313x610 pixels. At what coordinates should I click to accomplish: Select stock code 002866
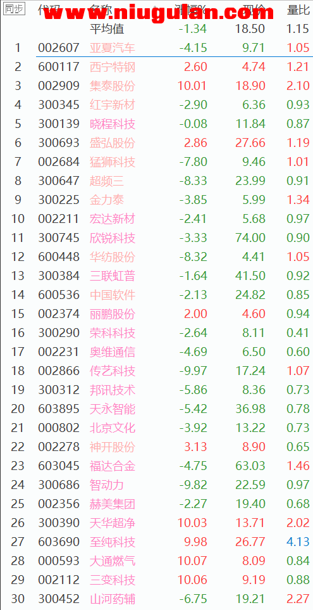[x=59, y=371]
